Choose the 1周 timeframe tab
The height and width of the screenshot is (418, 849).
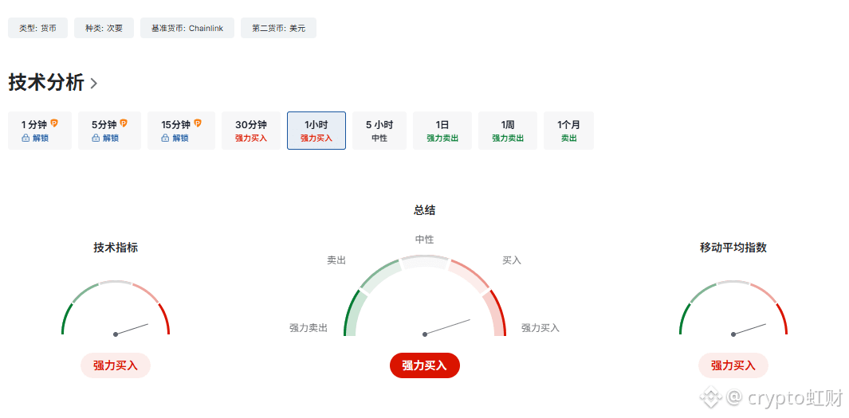click(508, 131)
